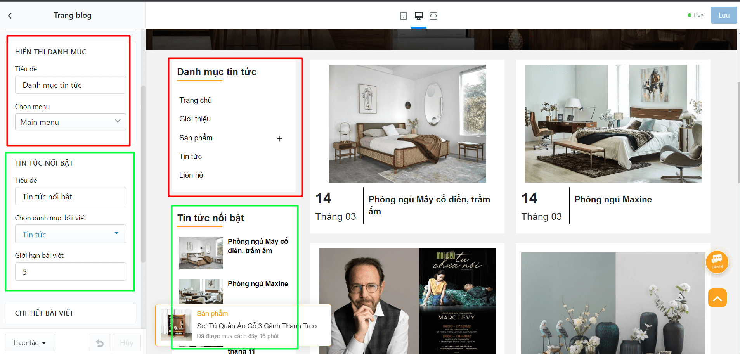
Task: Switch to mobile preview icon
Action: tap(404, 16)
